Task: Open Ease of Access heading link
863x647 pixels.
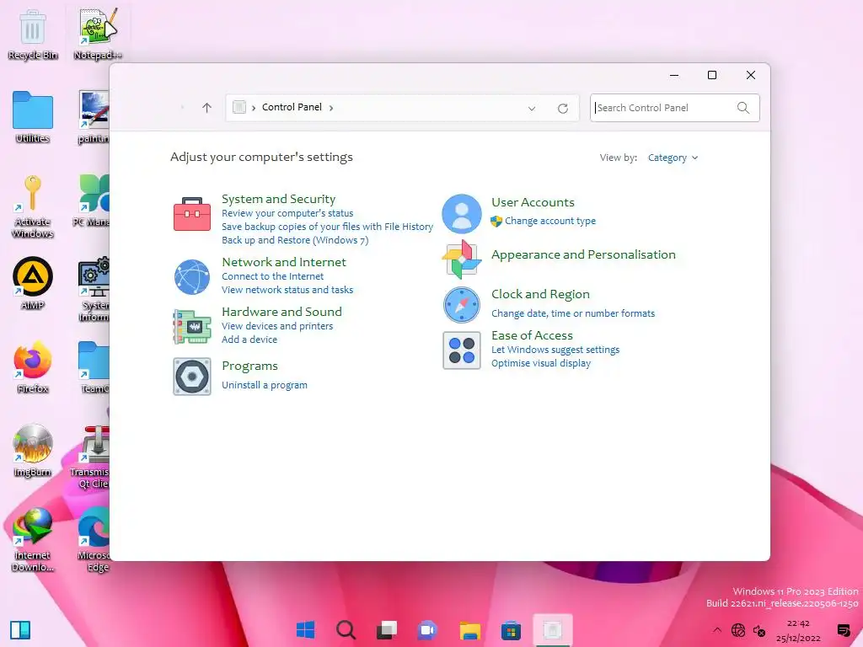Action: (533, 335)
